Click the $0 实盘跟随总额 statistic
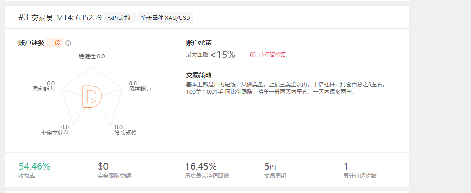Image resolution: width=471 pixels, height=193 pixels. pyautogui.click(x=114, y=170)
